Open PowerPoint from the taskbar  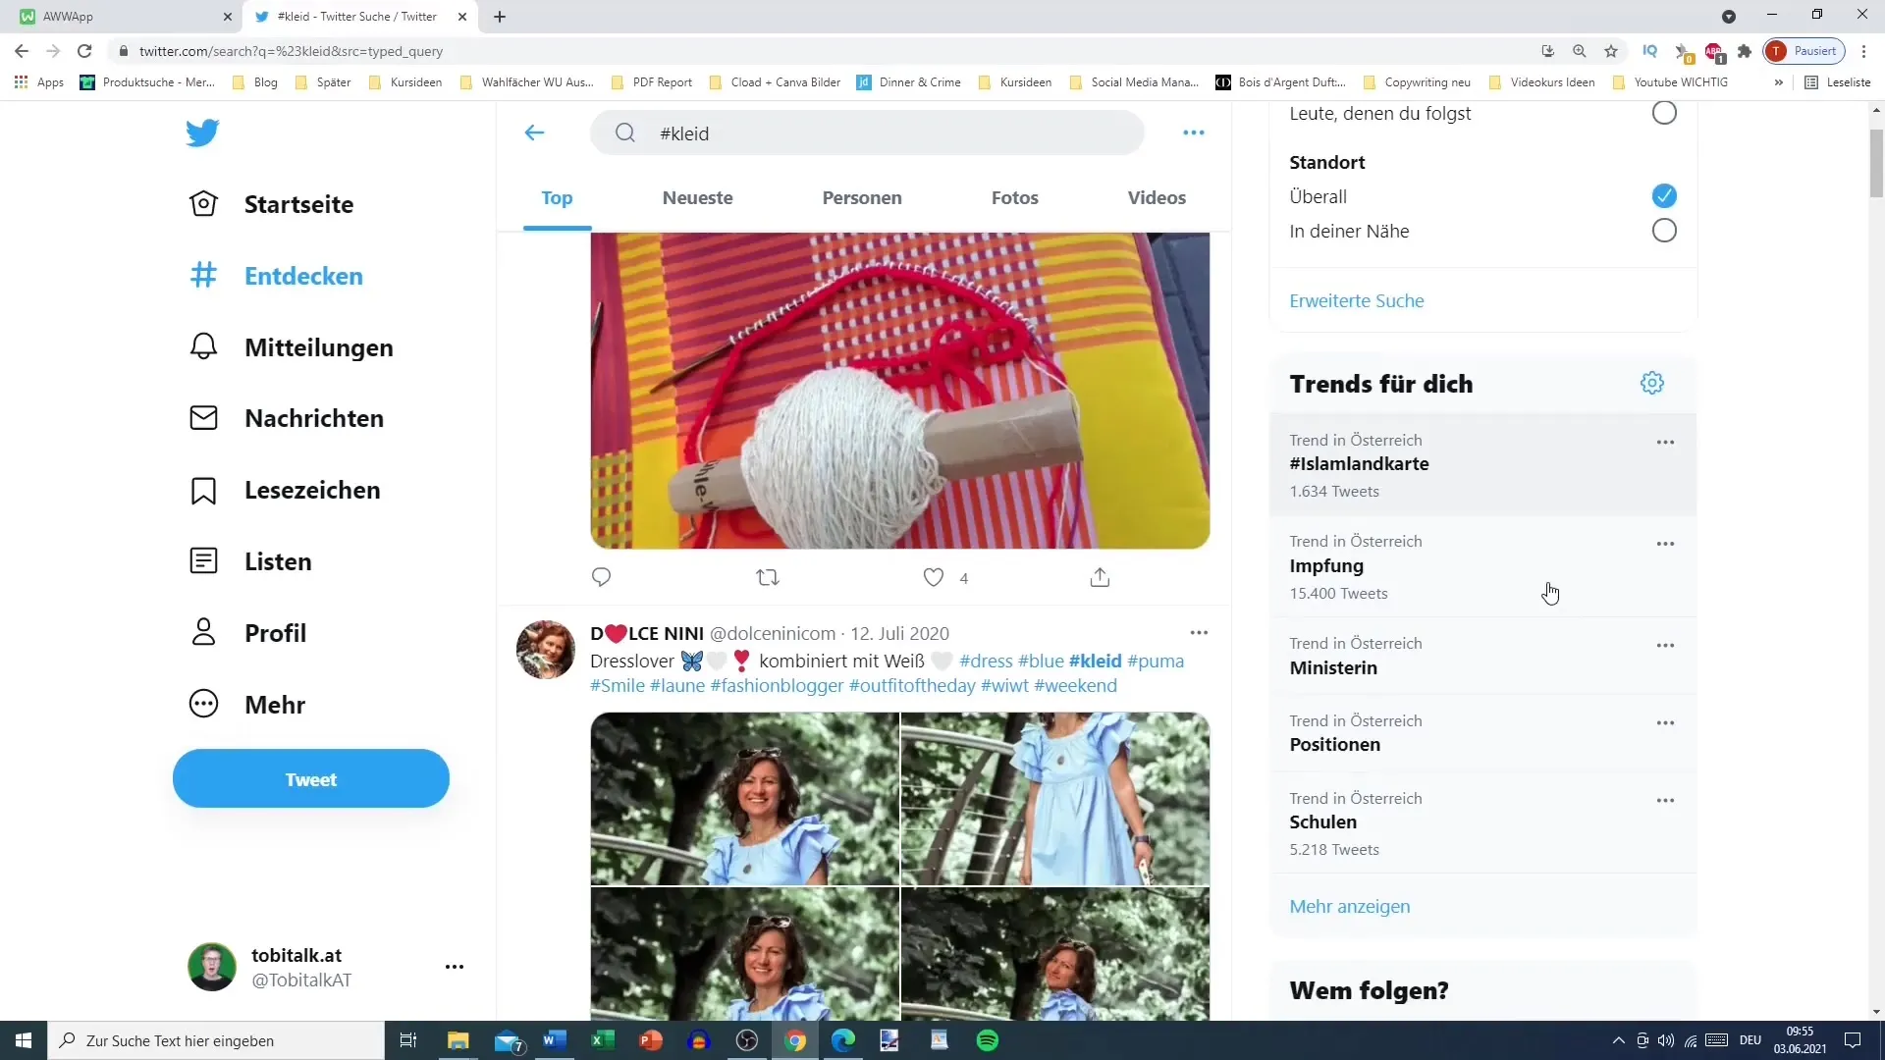pos(651,1040)
